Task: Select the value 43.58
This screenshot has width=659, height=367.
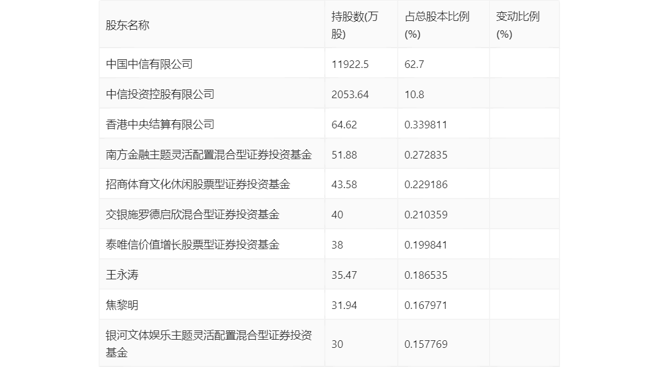Action: click(344, 184)
